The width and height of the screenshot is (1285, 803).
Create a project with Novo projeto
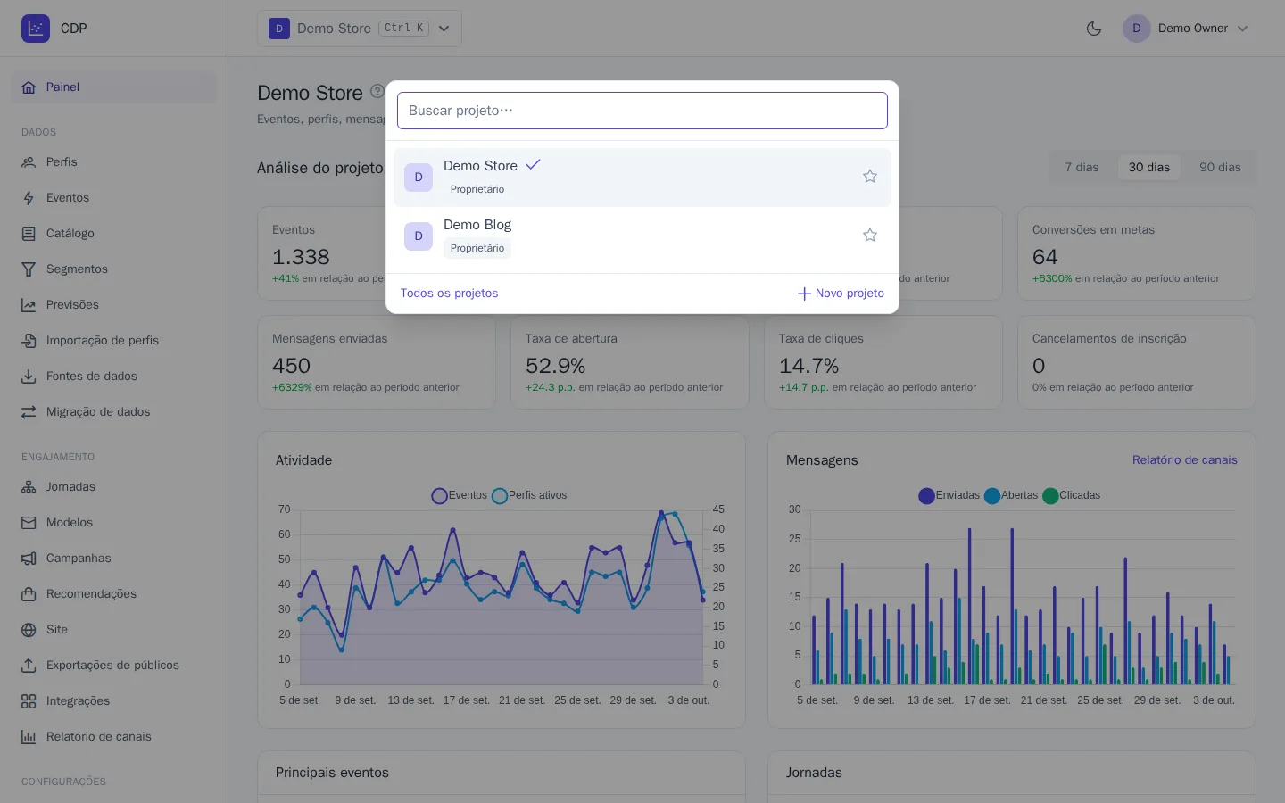coord(841,294)
